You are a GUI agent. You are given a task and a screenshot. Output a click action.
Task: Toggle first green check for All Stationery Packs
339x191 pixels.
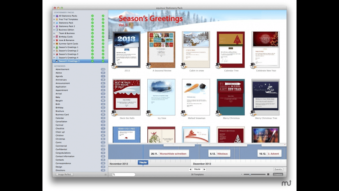pyautogui.click(x=92, y=16)
